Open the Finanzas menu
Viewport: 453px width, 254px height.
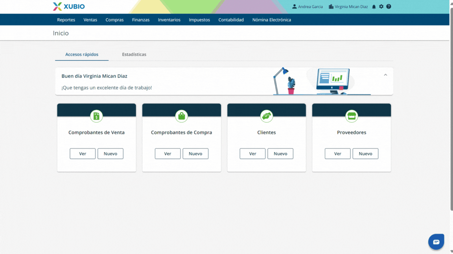[141, 20]
